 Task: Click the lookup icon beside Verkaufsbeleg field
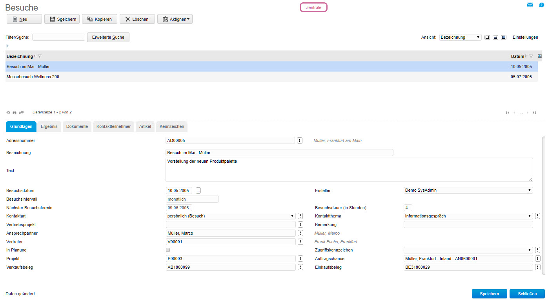click(300, 267)
